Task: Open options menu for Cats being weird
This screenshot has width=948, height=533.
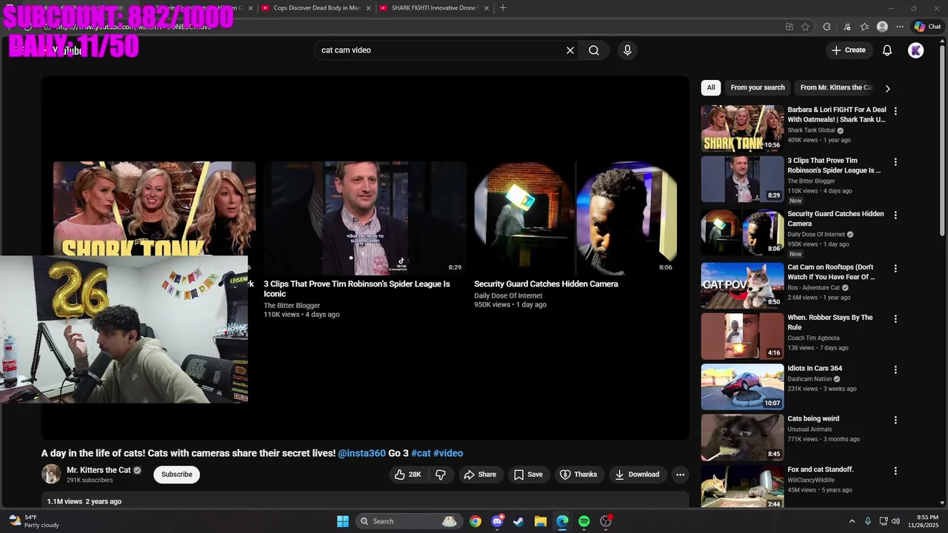Action: point(895,420)
